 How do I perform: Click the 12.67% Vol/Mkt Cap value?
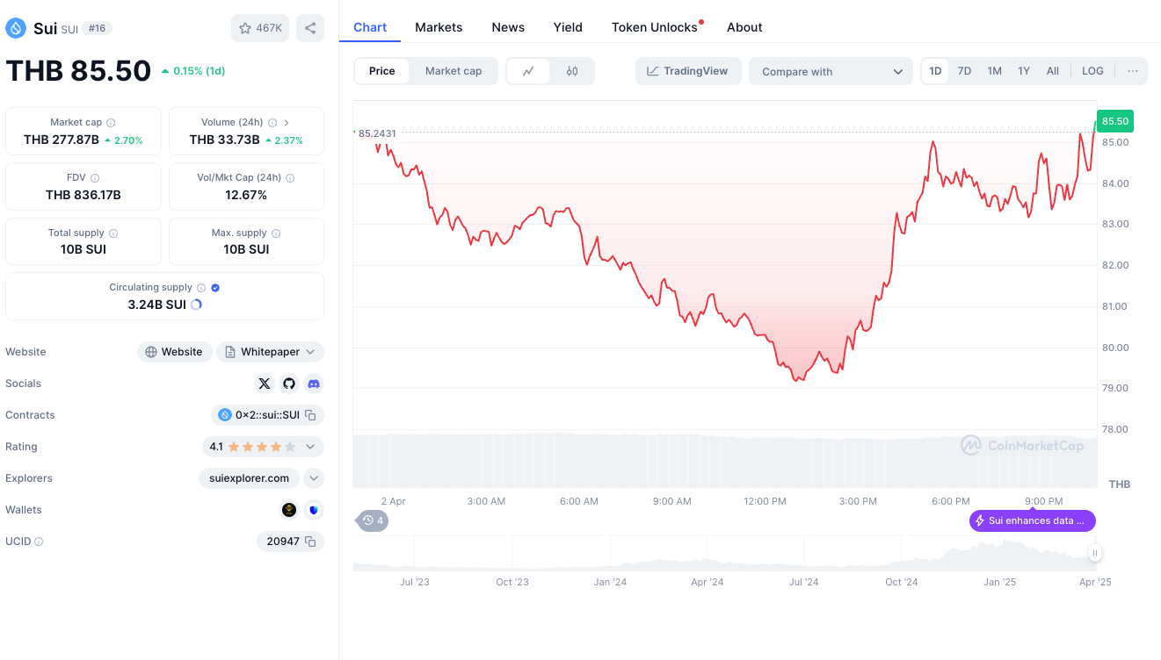coord(246,195)
